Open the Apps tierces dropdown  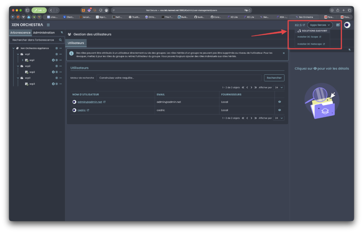pyautogui.click(x=320, y=25)
